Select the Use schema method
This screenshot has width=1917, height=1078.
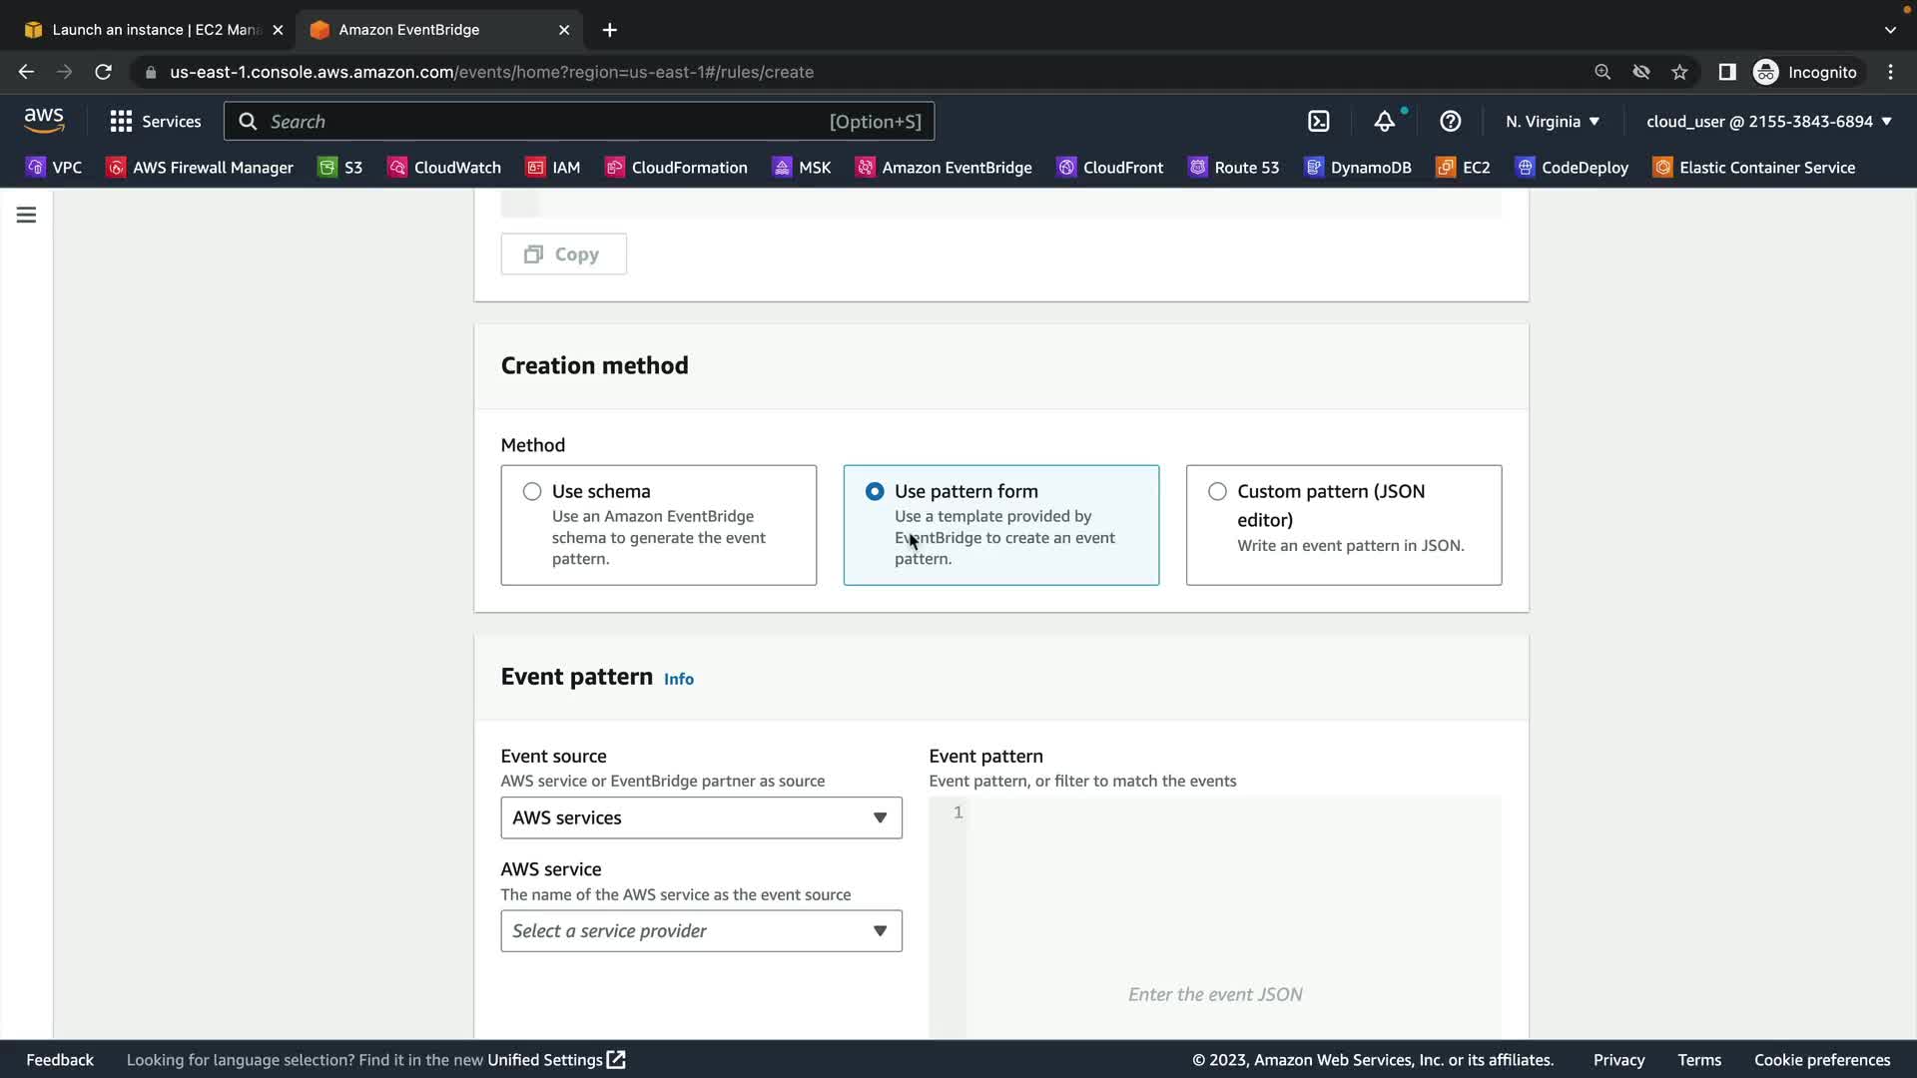pyautogui.click(x=532, y=491)
